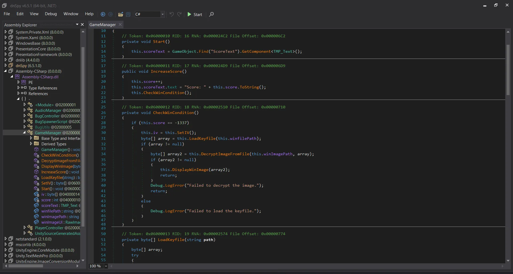Select the Unity.TextMeshPro assembly
Screen dimensions: 513x274
[x=39, y=256]
